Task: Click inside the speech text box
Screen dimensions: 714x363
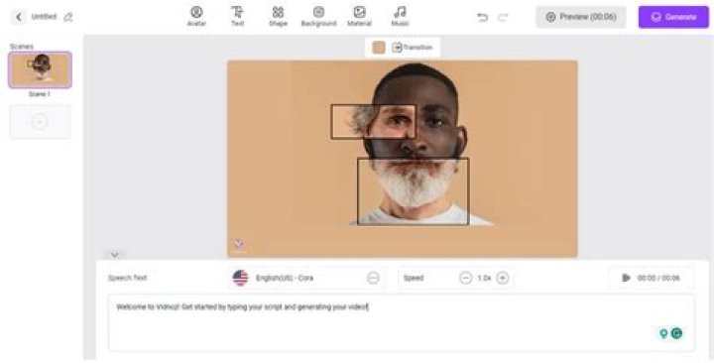Action: coord(401,322)
